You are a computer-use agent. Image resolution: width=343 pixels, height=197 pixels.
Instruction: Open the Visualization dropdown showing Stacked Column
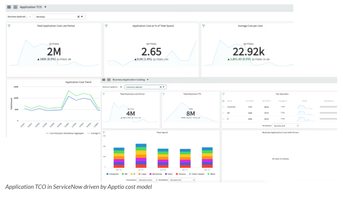[x=147, y=180]
